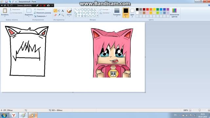210x118 pixels.
Task: Click the Paste (Вставить) clipboard icon
Action: [5, 11]
